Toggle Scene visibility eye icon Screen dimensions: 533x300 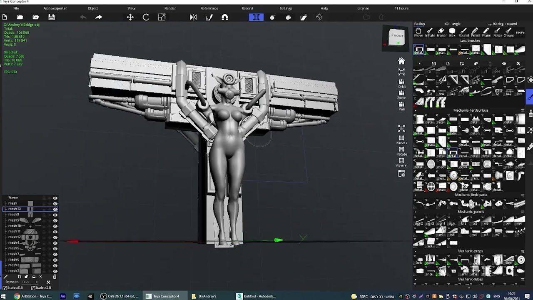click(x=55, y=198)
